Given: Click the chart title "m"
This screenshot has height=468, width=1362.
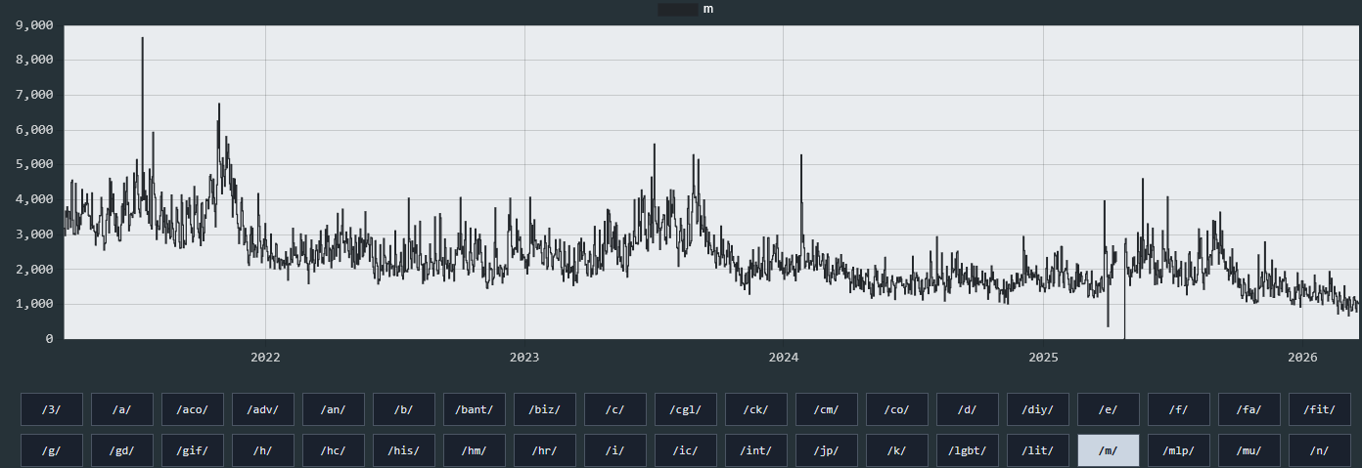Looking at the screenshot, I should coord(707,9).
